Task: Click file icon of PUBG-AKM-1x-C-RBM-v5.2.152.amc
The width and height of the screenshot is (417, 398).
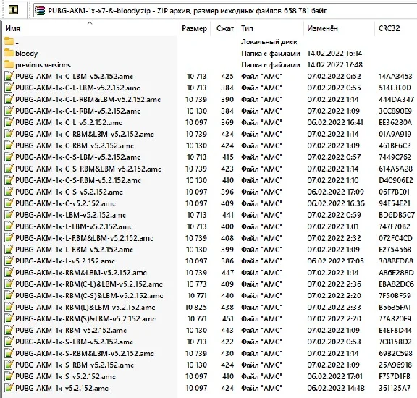Action: tap(9, 145)
